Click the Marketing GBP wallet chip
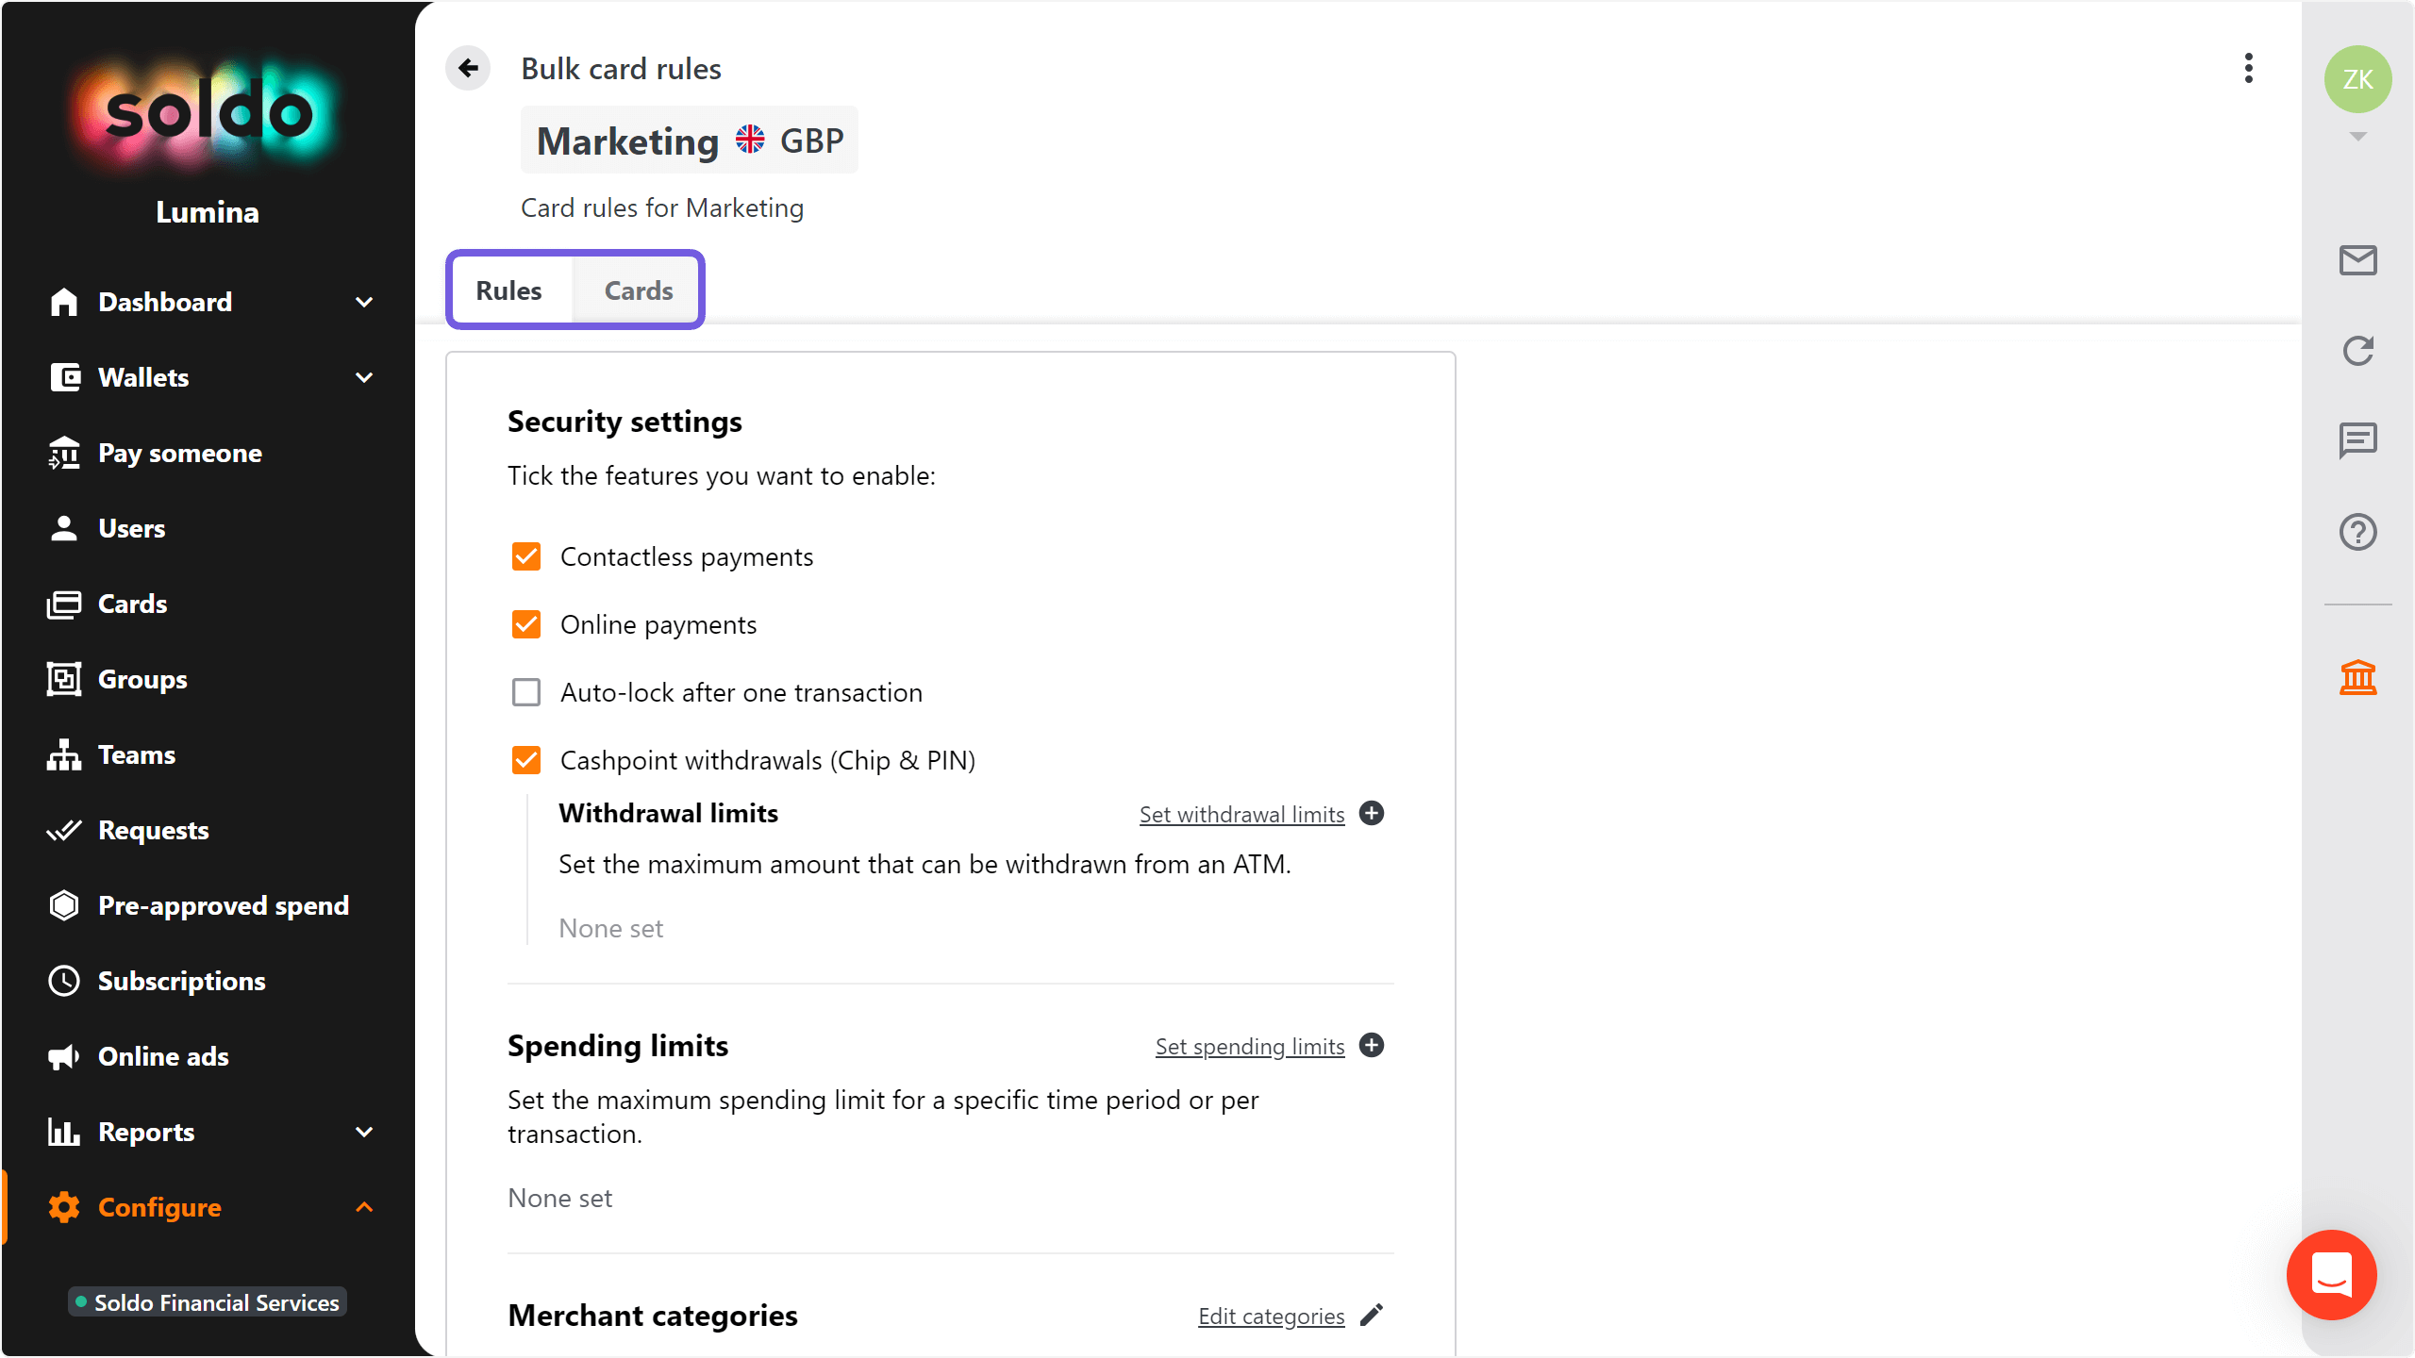Screen dimensions: 2415x1358 pos(690,141)
